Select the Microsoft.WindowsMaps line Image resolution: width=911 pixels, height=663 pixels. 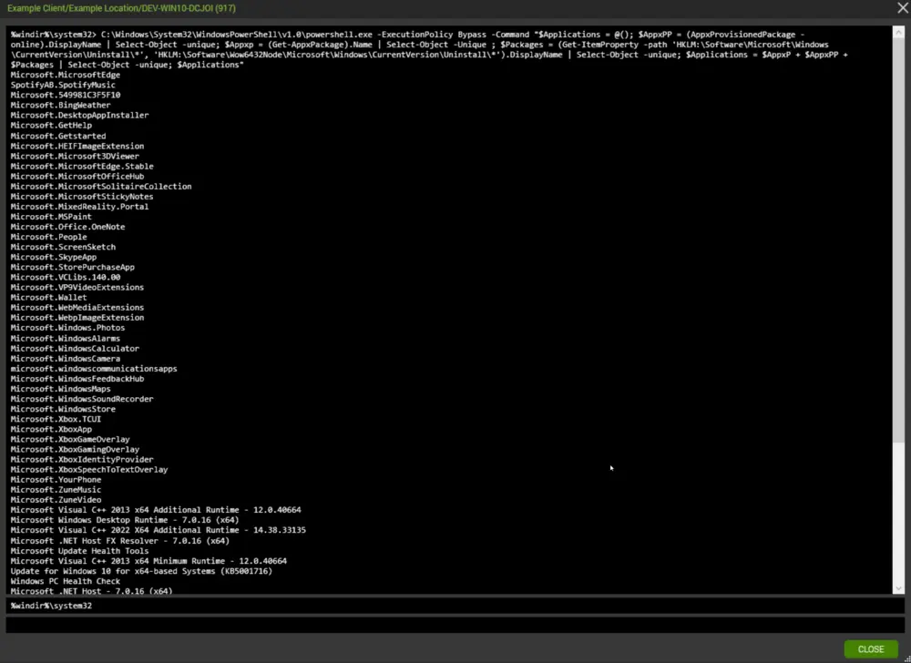[60, 389]
